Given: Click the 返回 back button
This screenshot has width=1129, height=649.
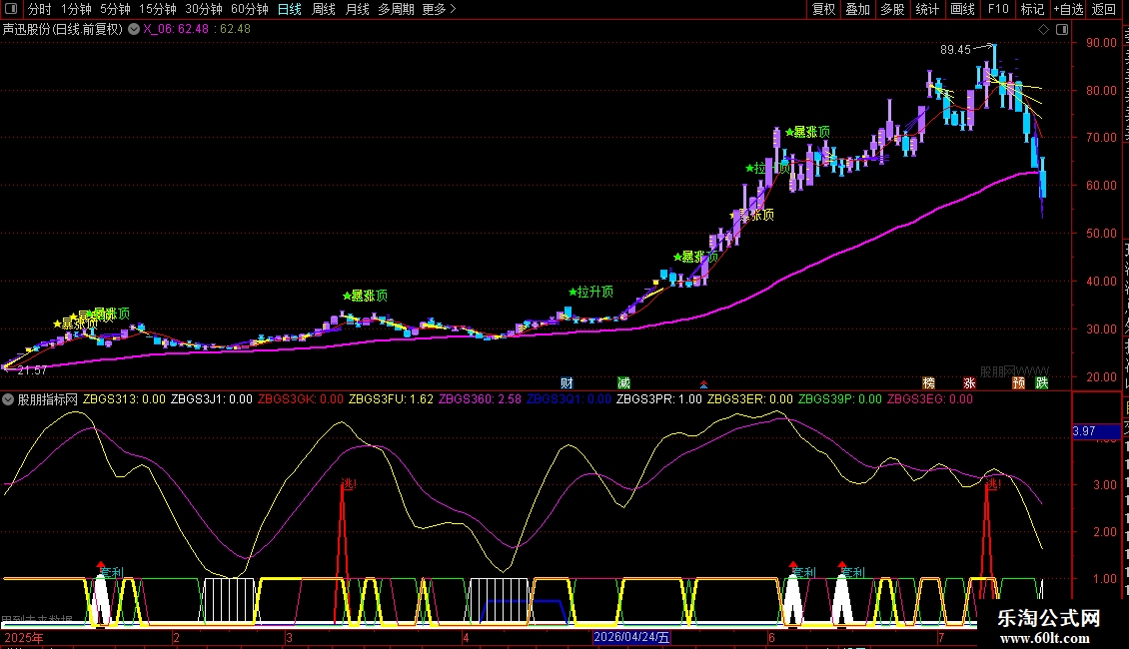Looking at the screenshot, I should coord(1104,9).
